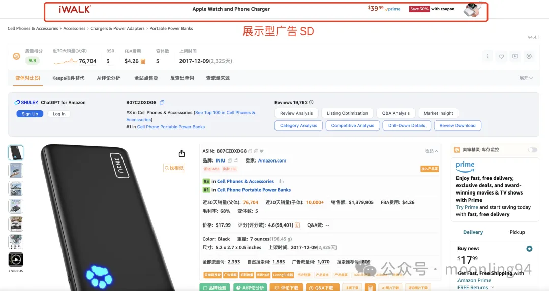Screen dimensions: 549x291
Task: Open the See Top 100 in Cell Phones link
Action: pyautogui.click(x=225, y=113)
